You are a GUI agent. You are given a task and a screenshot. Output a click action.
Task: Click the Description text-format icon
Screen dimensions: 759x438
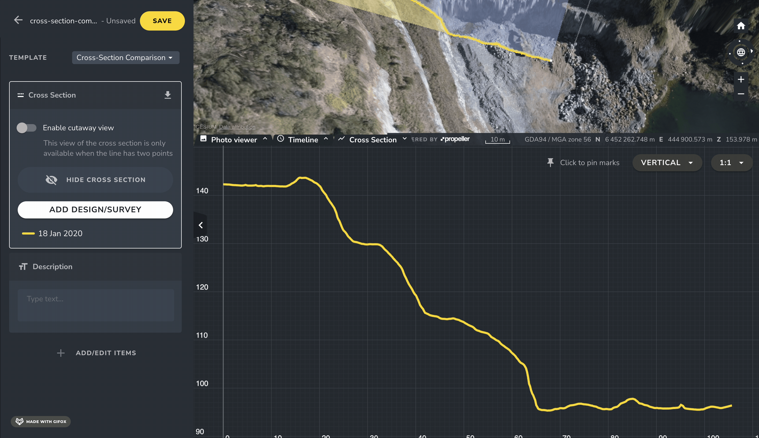23,266
